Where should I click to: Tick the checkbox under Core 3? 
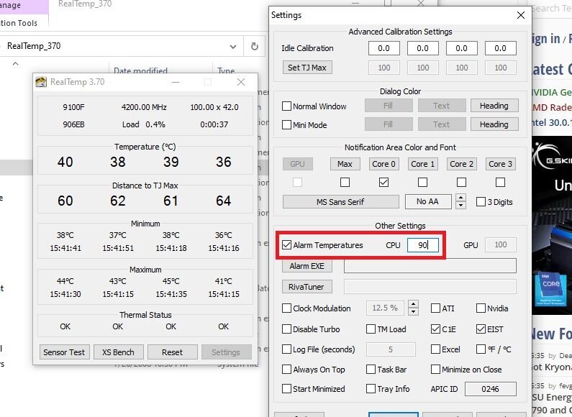500,182
